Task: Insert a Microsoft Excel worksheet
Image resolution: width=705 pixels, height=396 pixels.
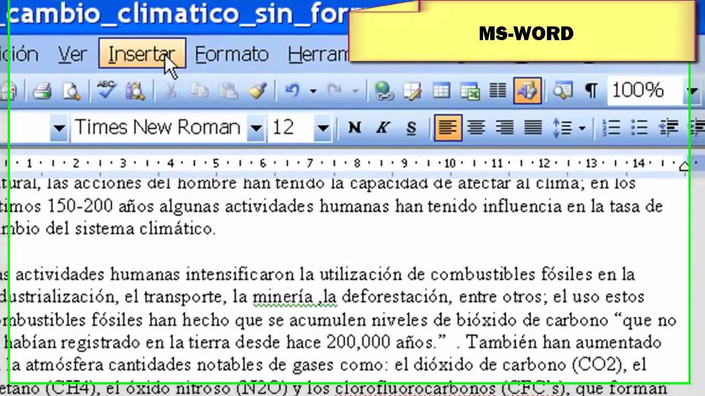Action: (x=469, y=90)
